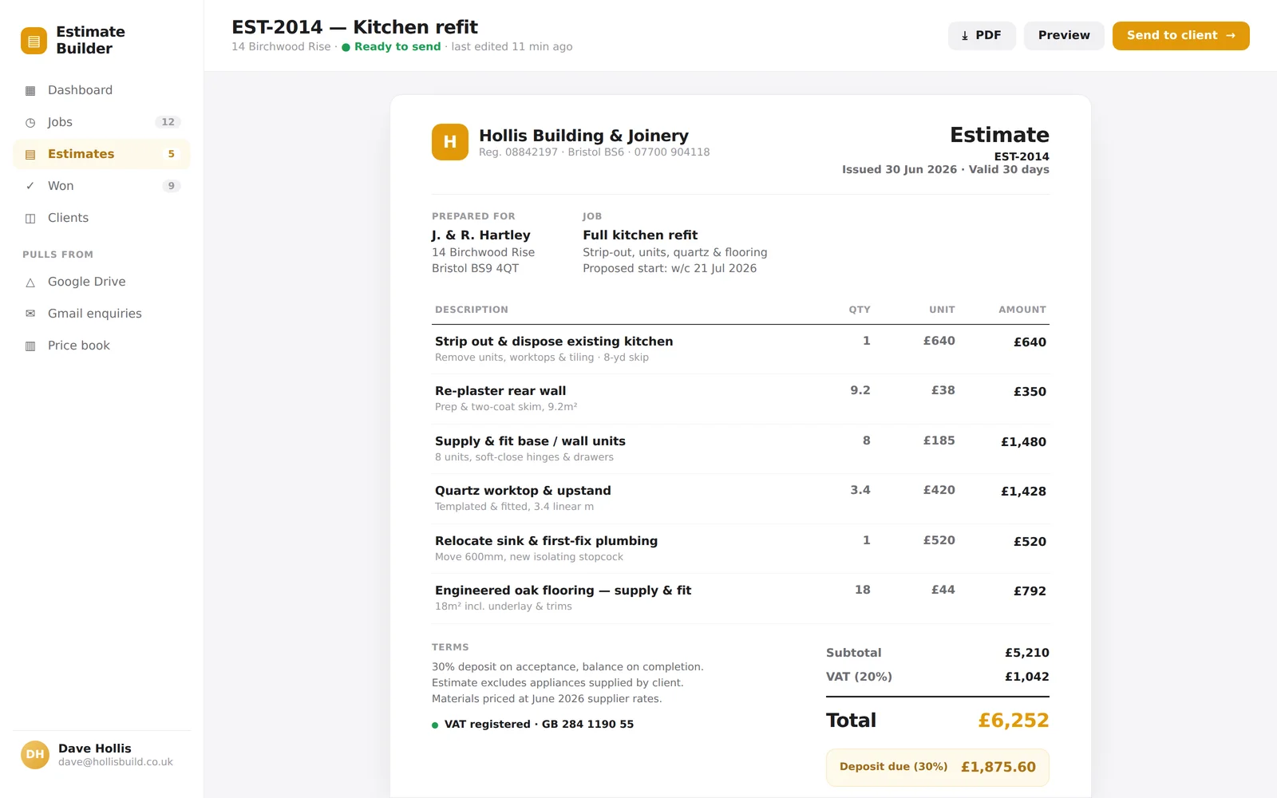
Task: Click the Total £6,252 figure
Action: click(x=1014, y=721)
